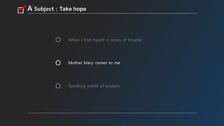Click the "Take hope" heading text

tap(73, 9)
